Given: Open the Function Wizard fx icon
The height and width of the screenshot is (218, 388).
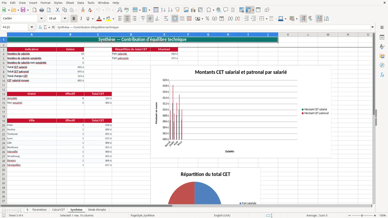Looking at the screenshot, I should [x=40, y=27].
